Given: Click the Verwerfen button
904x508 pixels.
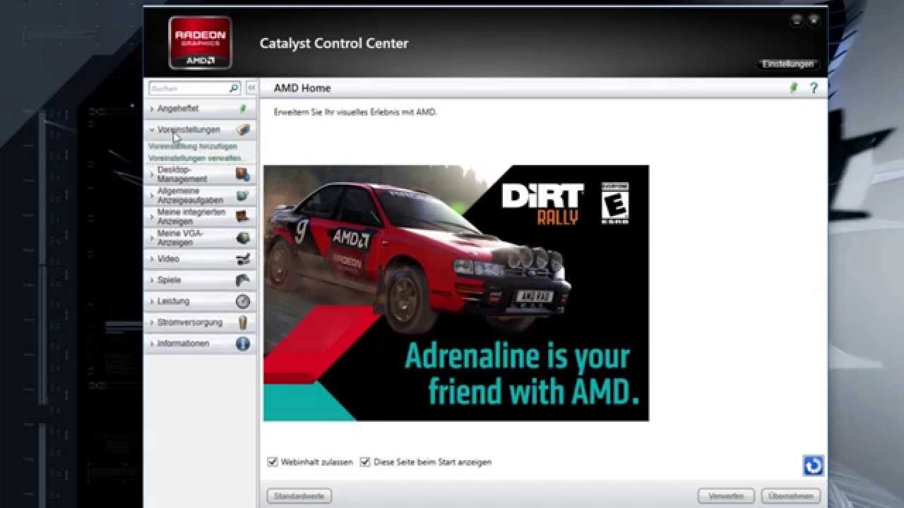Looking at the screenshot, I should [x=726, y=497].
